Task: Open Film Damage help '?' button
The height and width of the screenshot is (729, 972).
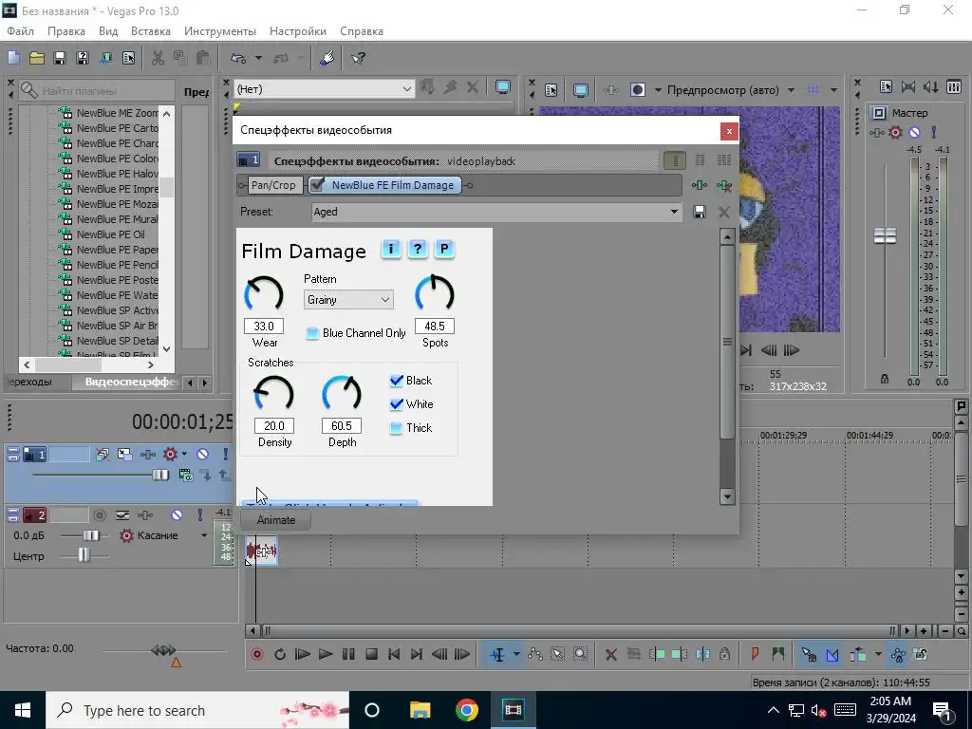Action: click(418, 250)
